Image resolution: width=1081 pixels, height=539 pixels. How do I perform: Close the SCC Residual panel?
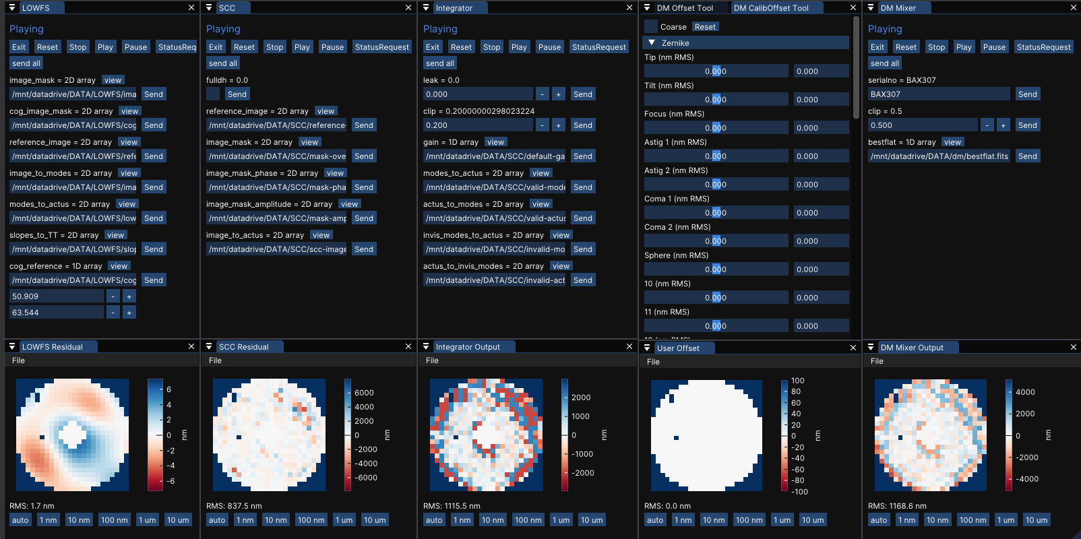click(408, 346)
